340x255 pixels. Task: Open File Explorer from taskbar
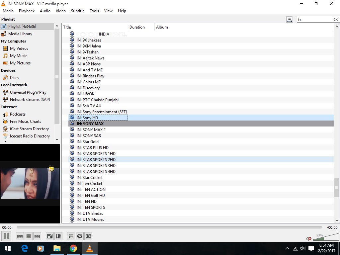tap(57, 248)
